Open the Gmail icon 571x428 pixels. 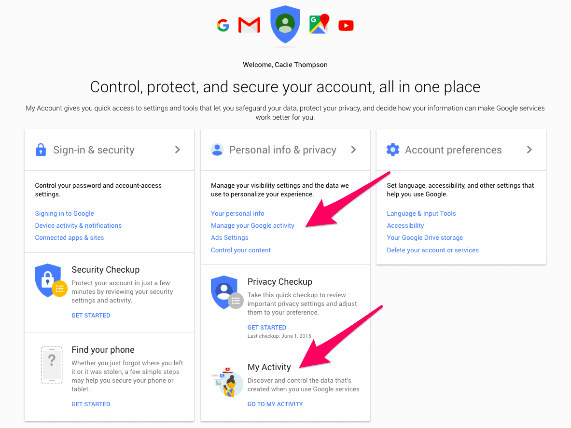pyautogui.click(x=249, y=25)
